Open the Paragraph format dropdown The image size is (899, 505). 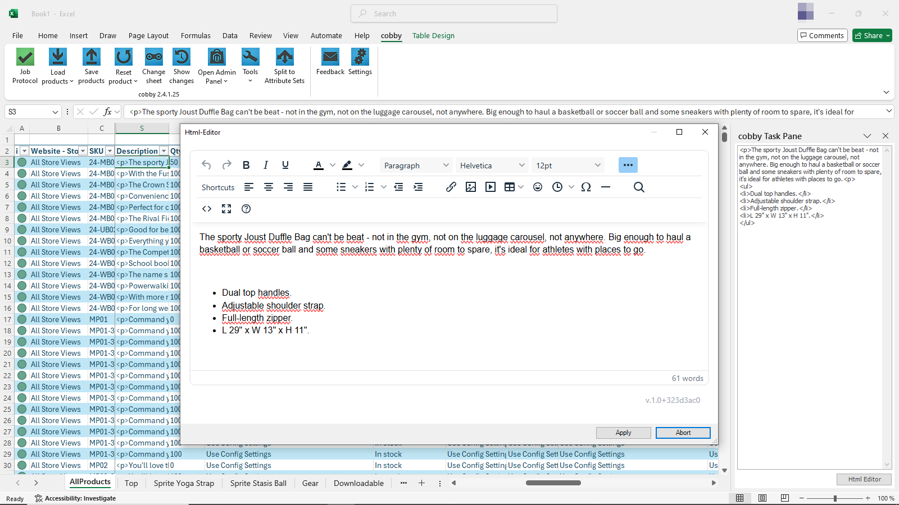(416, 166)
